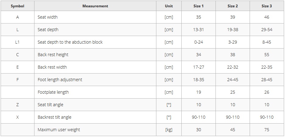Select the Seat width row label
Image resolution: width=285 pixels, height=137 pixels.
pyautogui.click(x=48, y=17)
